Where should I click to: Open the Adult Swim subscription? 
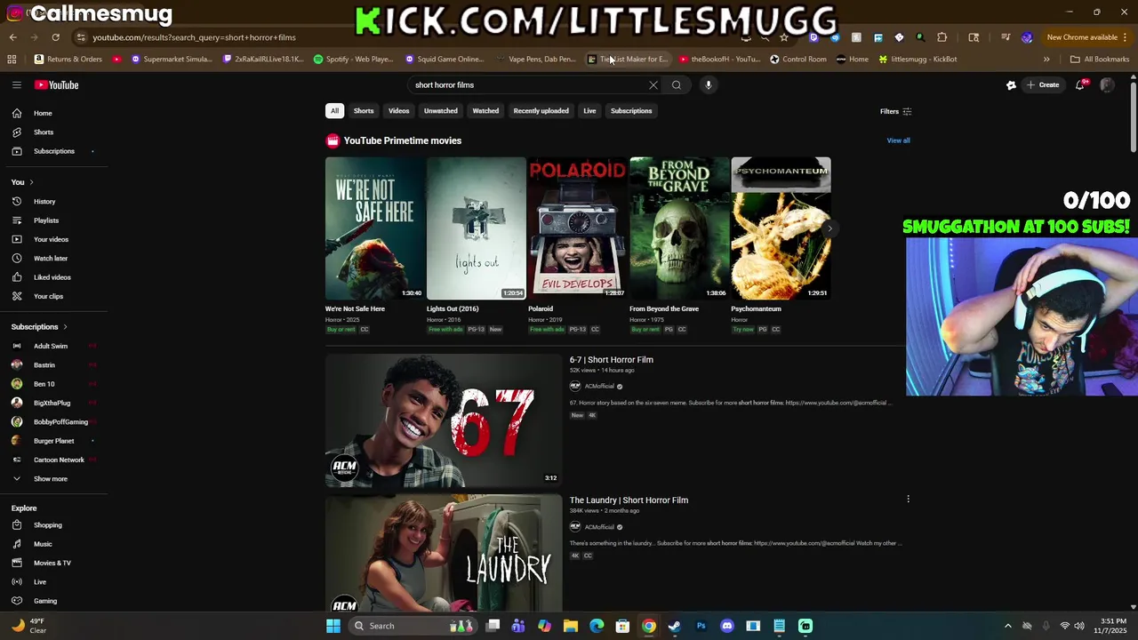(x=50, y=346)
